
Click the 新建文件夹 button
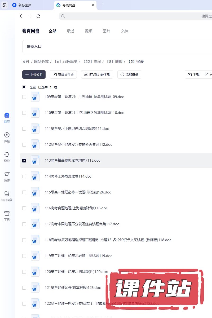point(63,75)
